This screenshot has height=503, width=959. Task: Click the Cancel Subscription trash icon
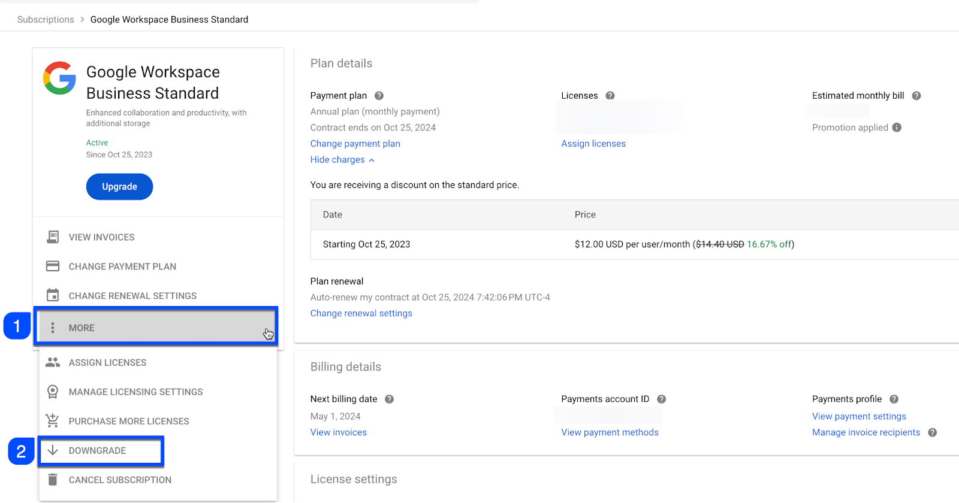(53, 480)
